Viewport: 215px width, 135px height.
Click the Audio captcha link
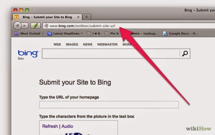67,126
